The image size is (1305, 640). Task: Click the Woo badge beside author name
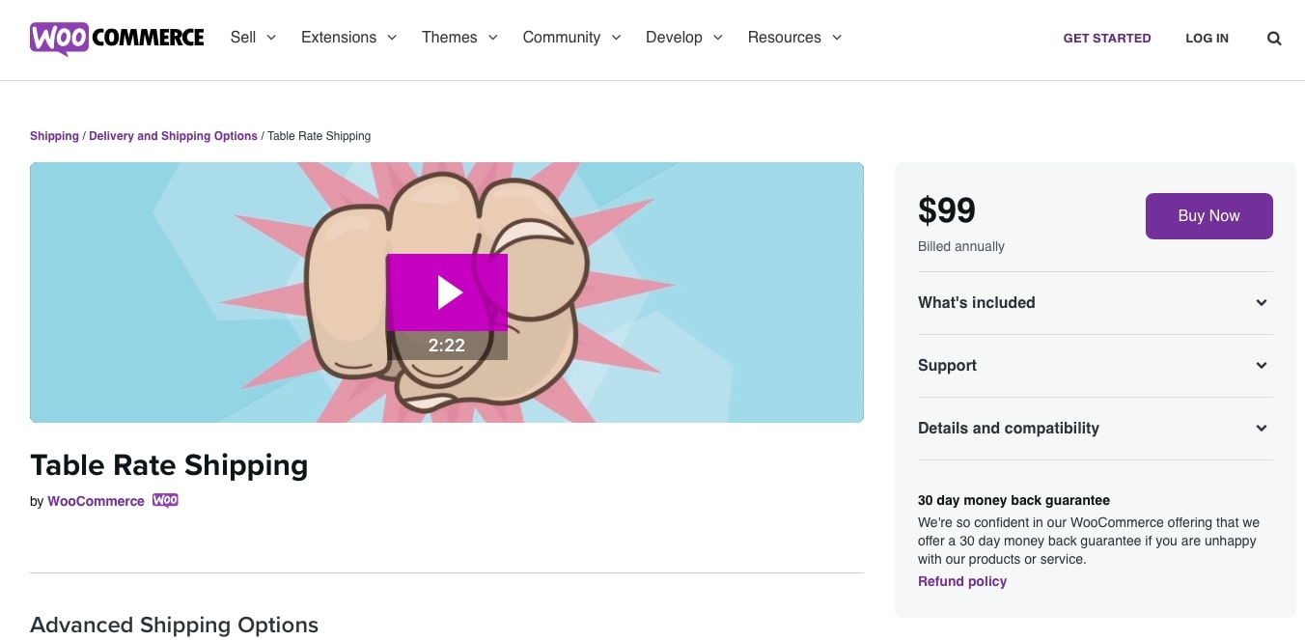[x=165, y=501]
